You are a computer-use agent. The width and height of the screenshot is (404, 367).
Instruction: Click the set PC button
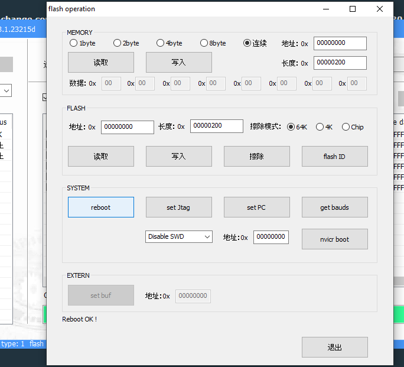pyautogui.click(x=256, y=207)
